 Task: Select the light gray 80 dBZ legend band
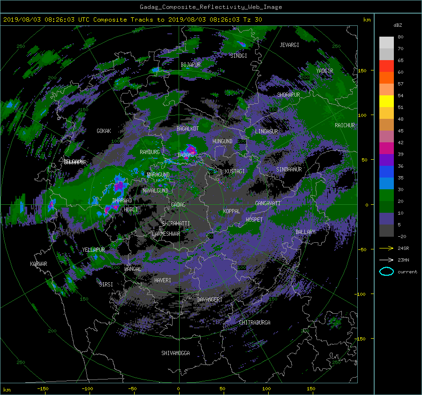coord(386,43)
